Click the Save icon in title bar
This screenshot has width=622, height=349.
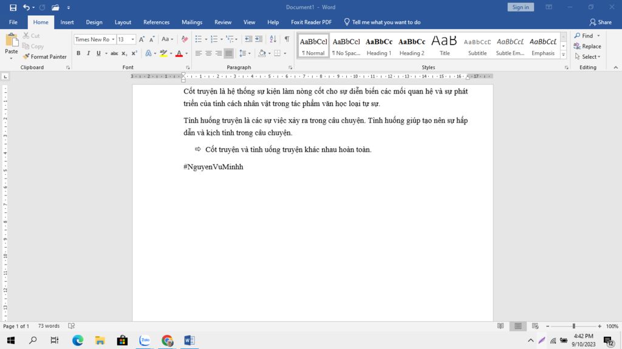(13, 7)
